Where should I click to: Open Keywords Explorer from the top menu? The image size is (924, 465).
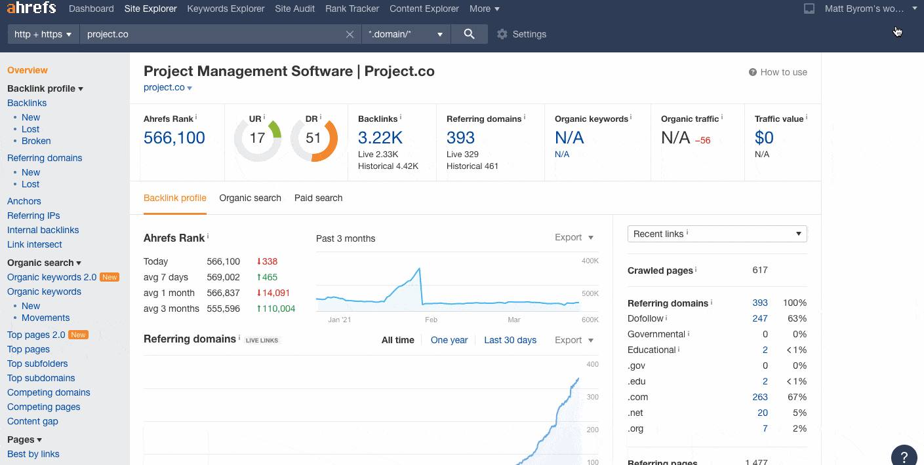pyautogui.click(x=225, y=9)
